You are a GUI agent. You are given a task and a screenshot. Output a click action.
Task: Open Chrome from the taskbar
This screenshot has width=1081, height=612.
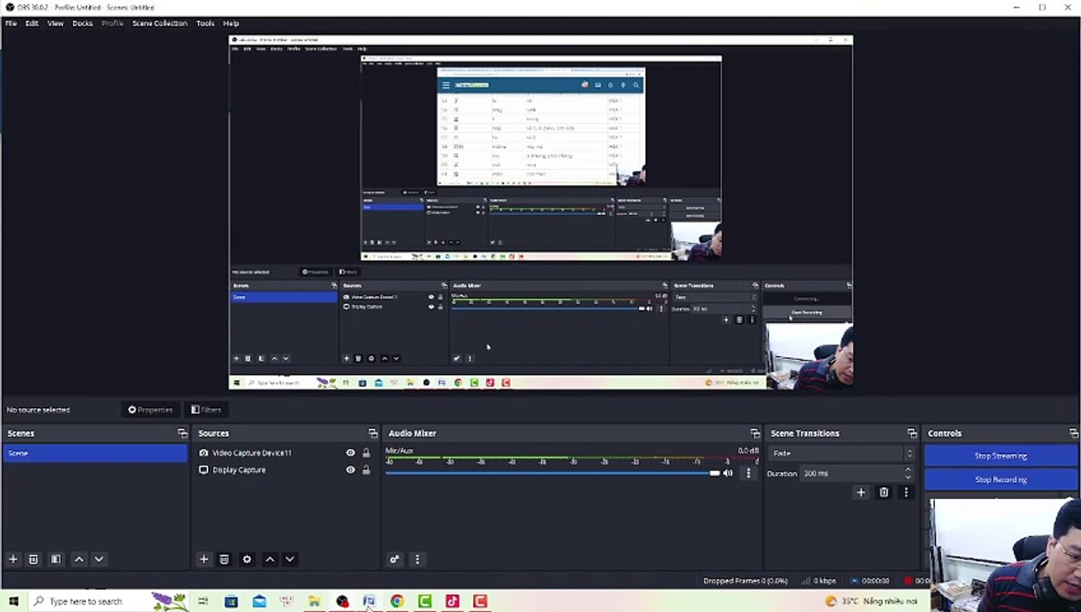(x=396, y=601)
